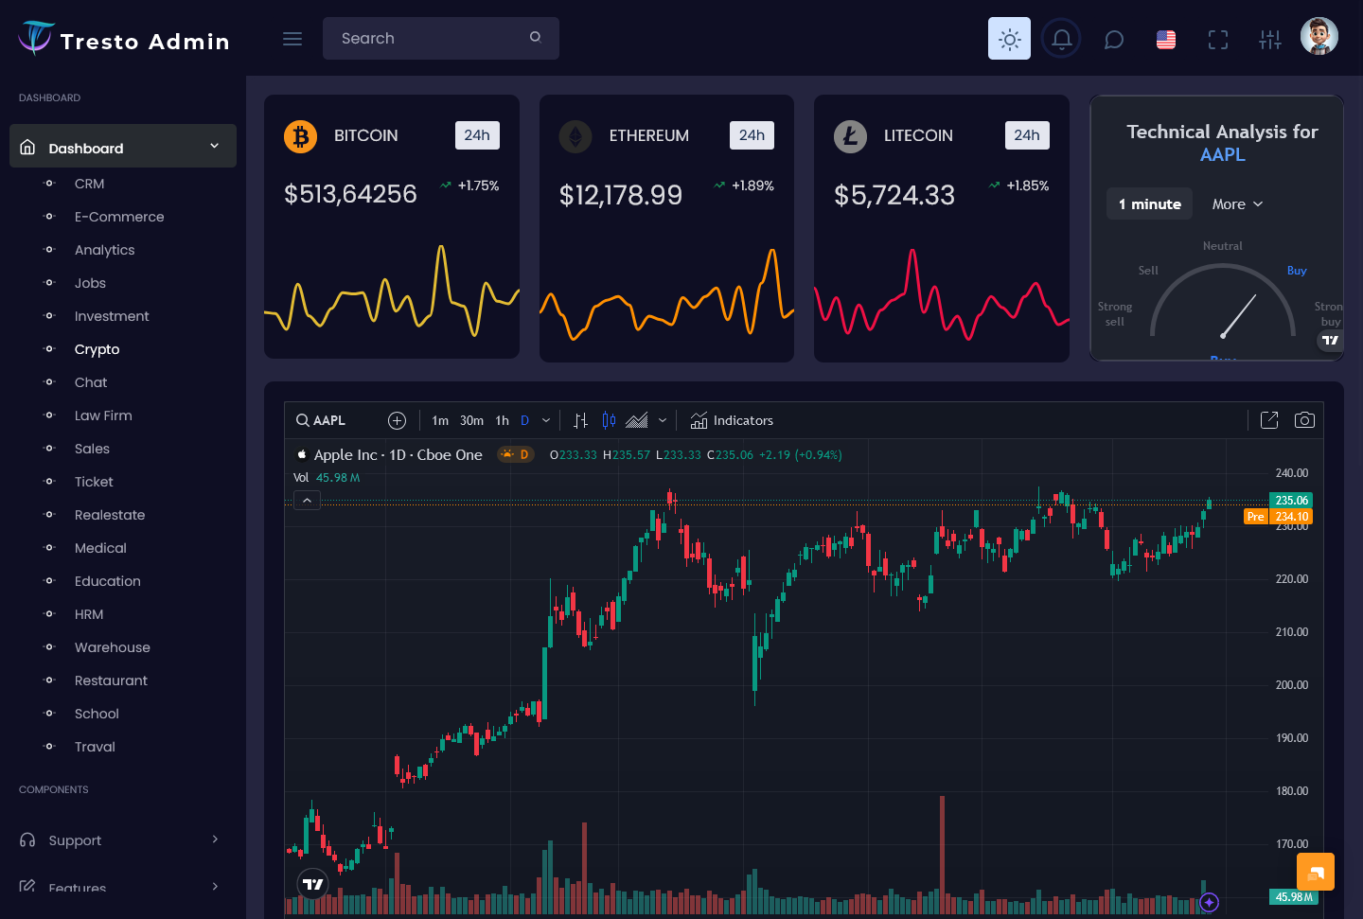The width and height of the screenshot is (1363, 919).
Task: Select 30m chart interval
Action: 471,420
